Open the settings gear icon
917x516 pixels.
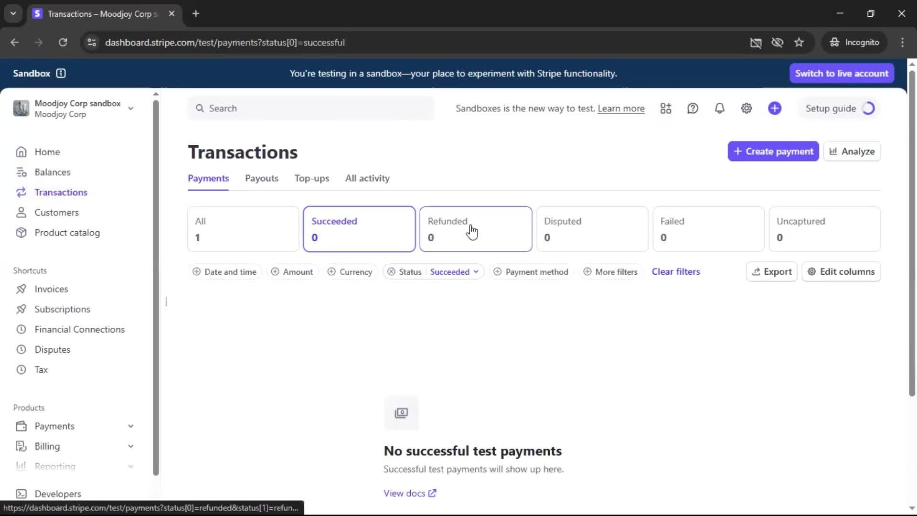point(746,108)
